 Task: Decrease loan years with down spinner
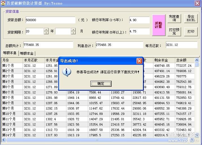coord(46,33)
